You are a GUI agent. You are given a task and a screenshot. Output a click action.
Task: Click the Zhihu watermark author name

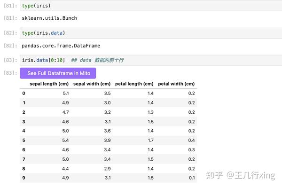251,175
